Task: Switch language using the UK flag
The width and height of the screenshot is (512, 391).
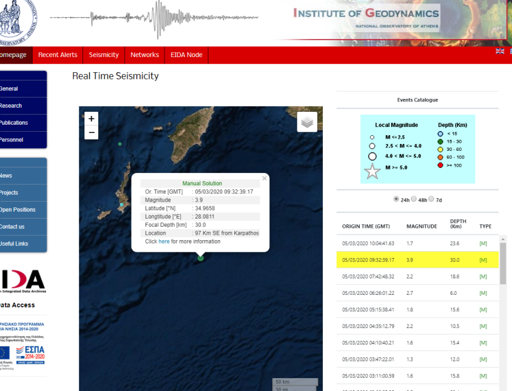Action: (x=500, y=51)
